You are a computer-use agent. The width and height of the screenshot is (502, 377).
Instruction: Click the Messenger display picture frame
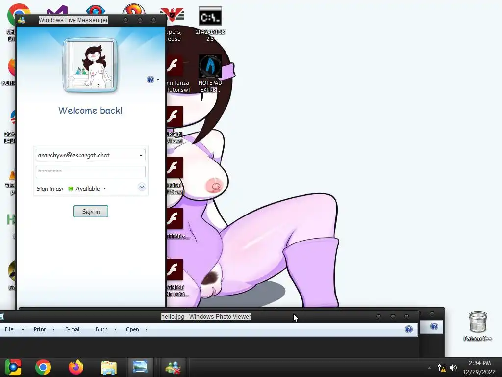click(90, 65)
